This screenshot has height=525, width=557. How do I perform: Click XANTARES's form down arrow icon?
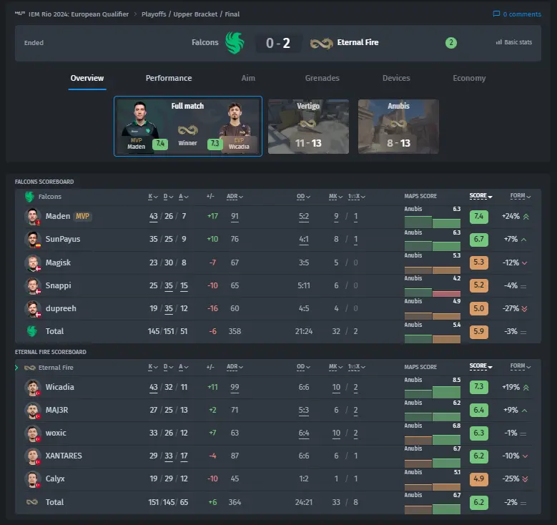coord(525,456)
